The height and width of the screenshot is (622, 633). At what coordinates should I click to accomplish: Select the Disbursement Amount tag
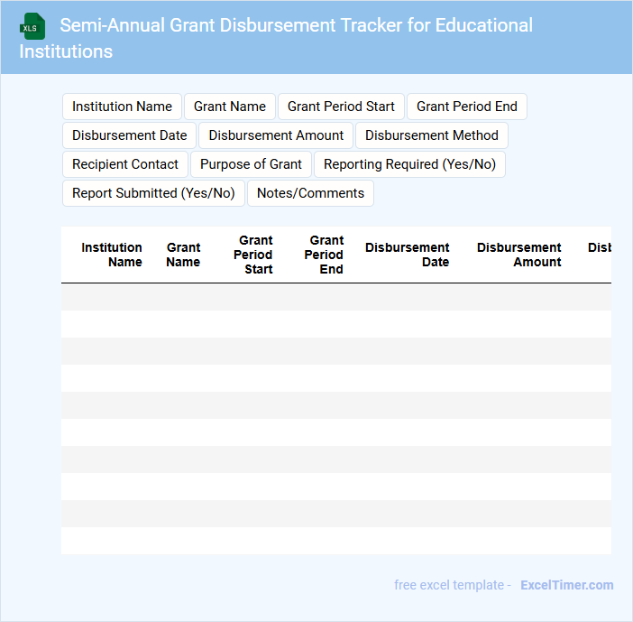point(276,135)
